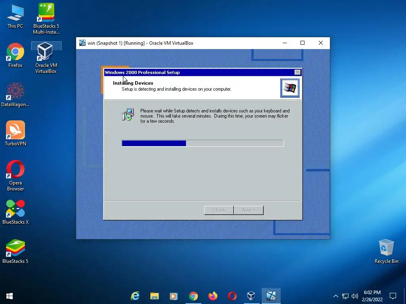Image resolution: width=406 pixels, height=304 pixels.
Task: Open This PC desktop icon
Action: click(15, 16)
